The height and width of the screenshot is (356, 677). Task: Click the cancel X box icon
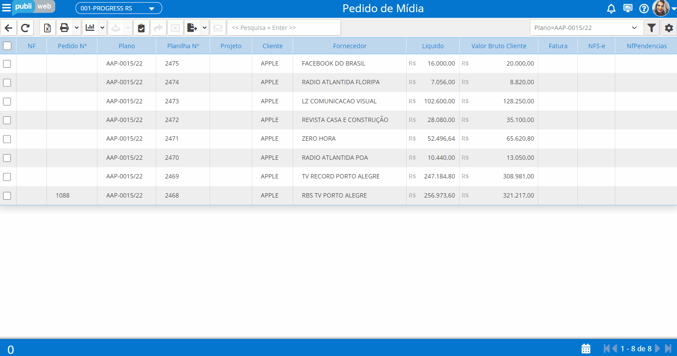(175, 28)
